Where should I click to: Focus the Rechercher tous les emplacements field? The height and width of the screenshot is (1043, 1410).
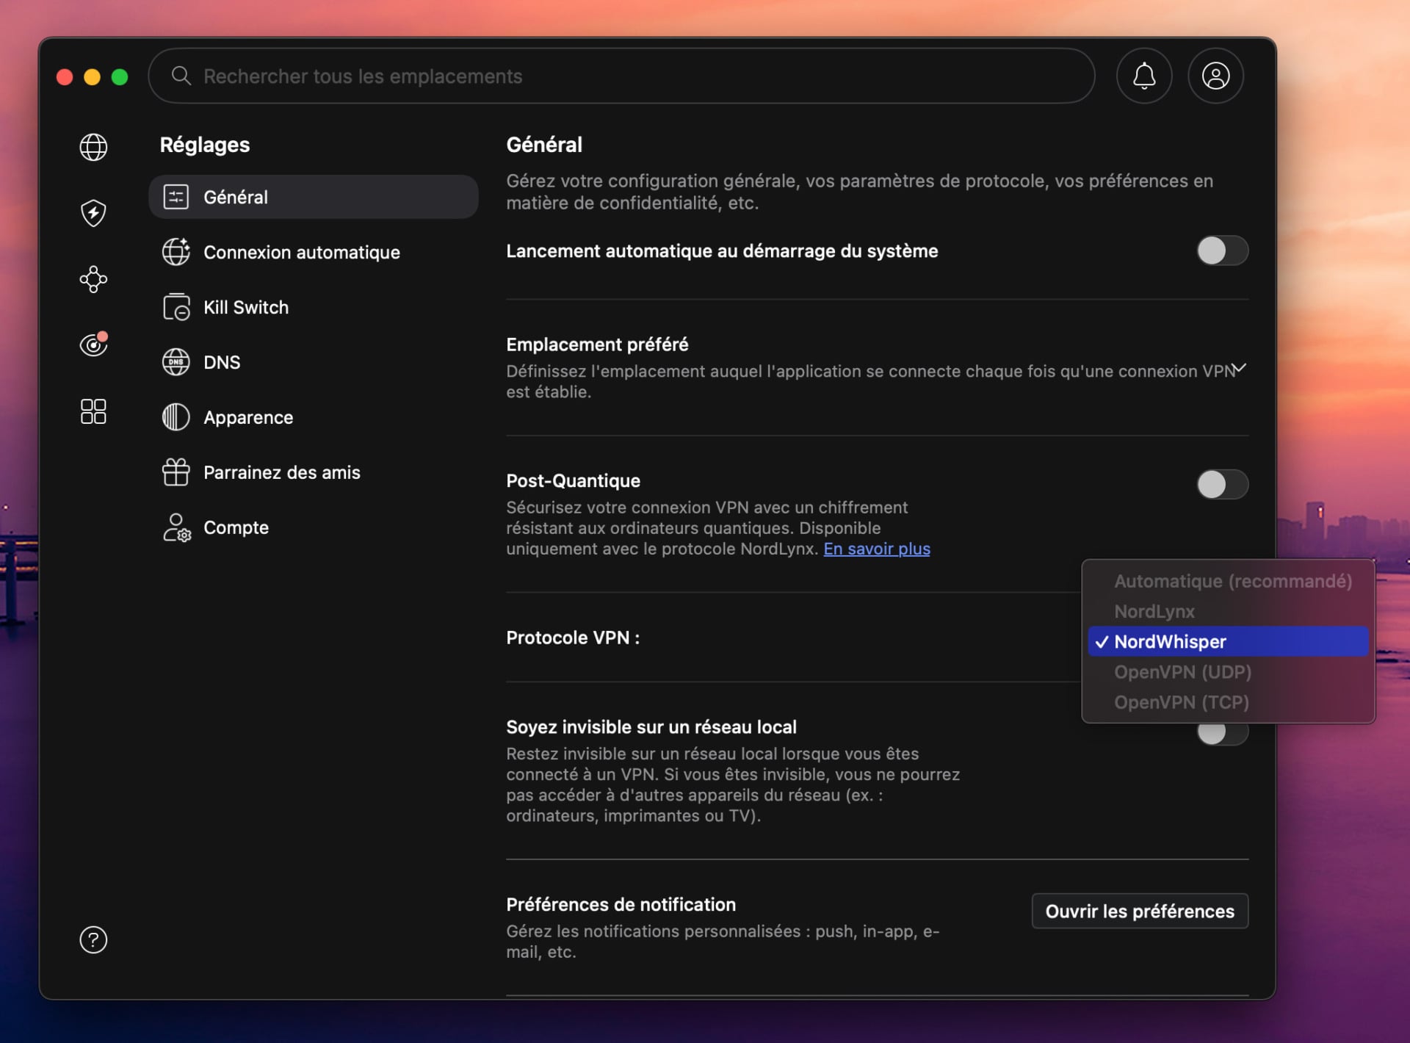point(621,76)
